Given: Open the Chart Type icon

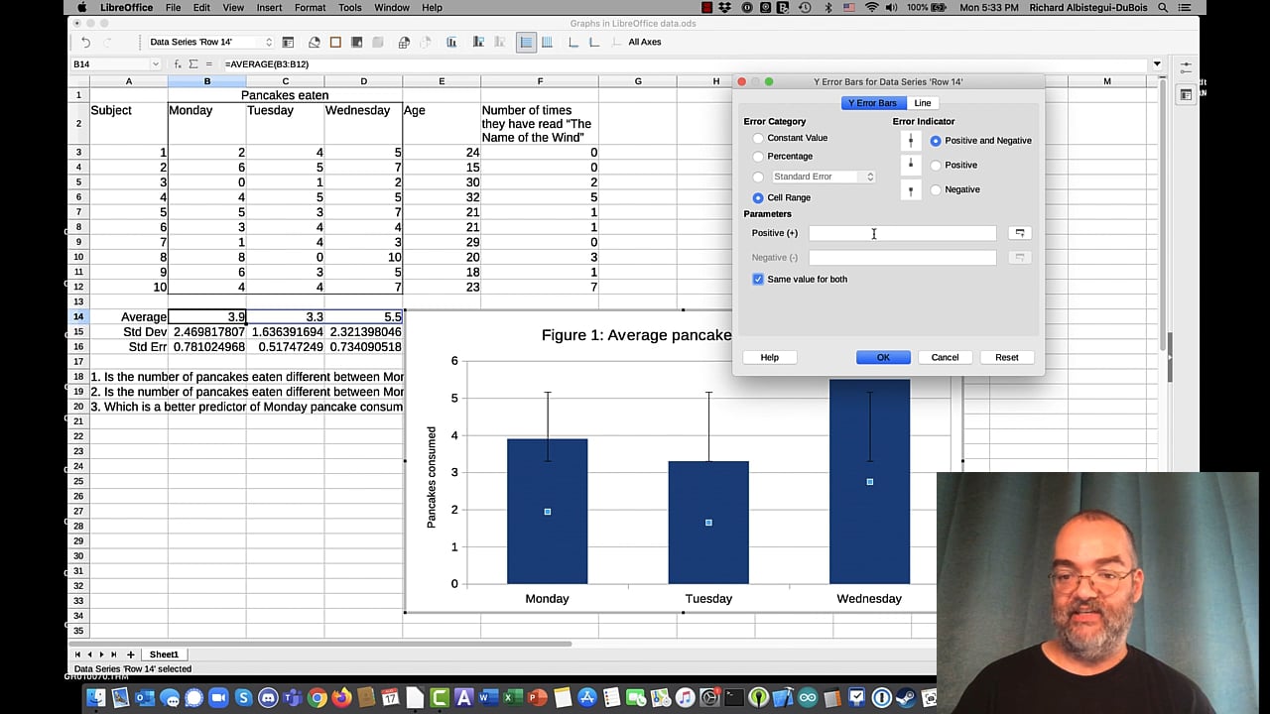Looking at the screenshot, I should (315, 43).
